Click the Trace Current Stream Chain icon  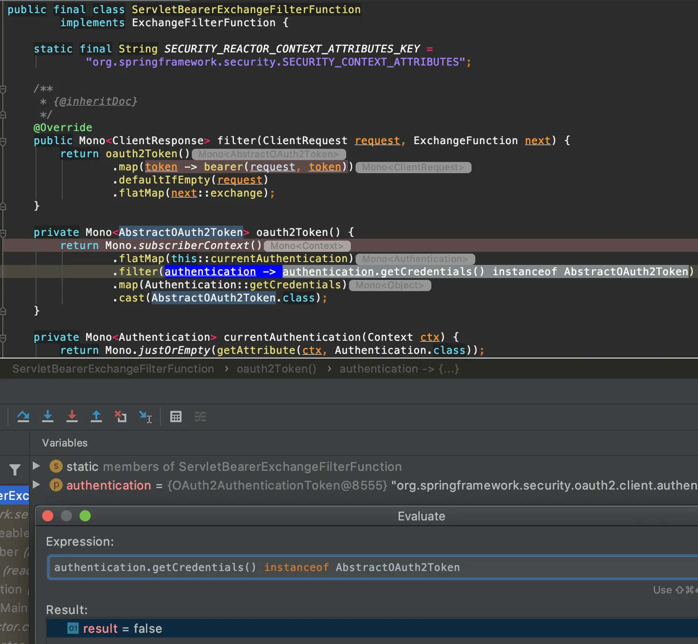pos(200,417)
